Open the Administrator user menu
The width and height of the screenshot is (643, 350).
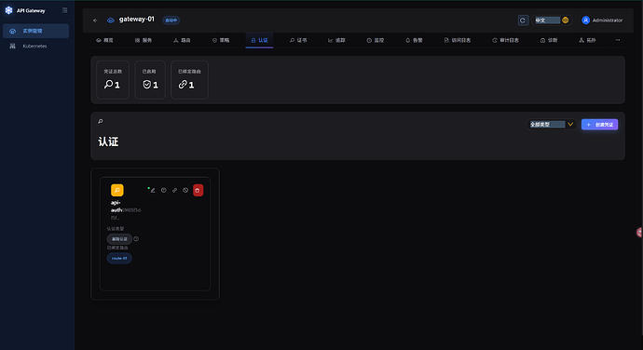(602, 20)
